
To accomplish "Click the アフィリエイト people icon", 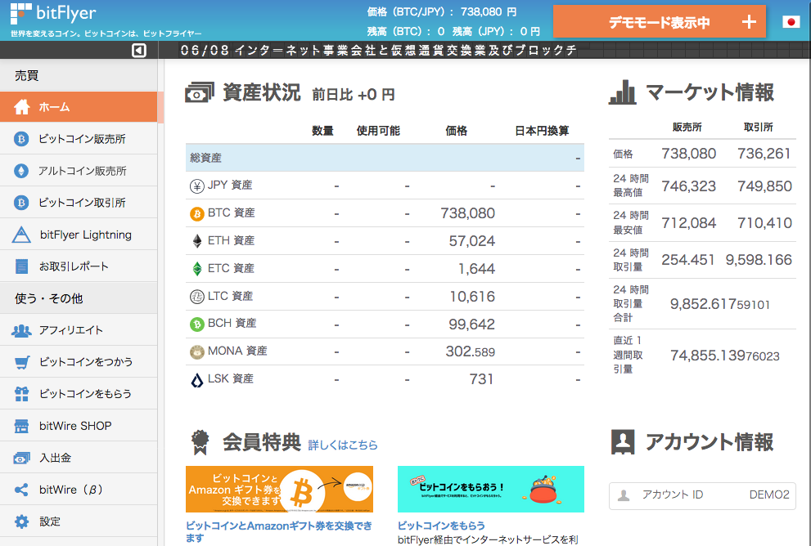I will pyautogui.click(x=21, y=330).
